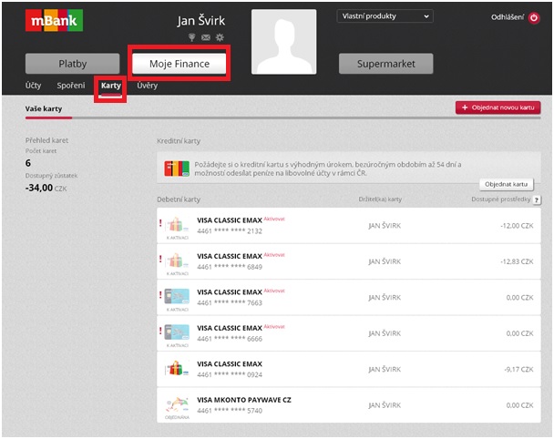Click the -34,00 CZK available balance
554x439 pixels.
click(x=46, y=188)
